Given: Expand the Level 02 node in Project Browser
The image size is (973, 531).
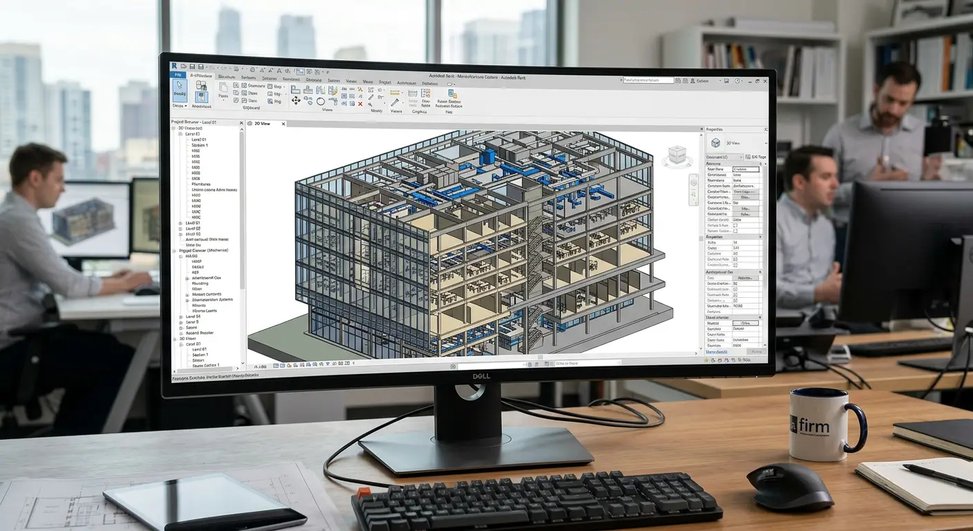Looking at the screenshot, I should pos(180,229).
